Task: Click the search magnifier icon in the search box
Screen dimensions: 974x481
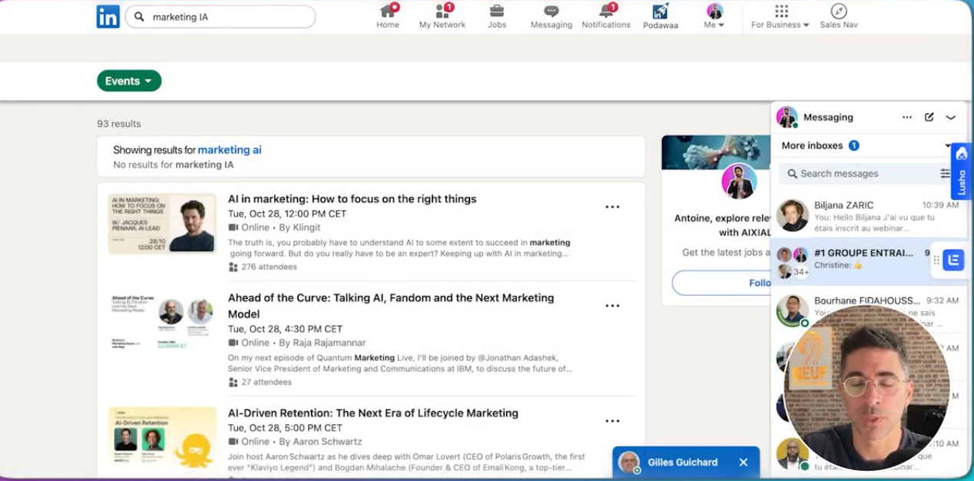Action: 139,17
